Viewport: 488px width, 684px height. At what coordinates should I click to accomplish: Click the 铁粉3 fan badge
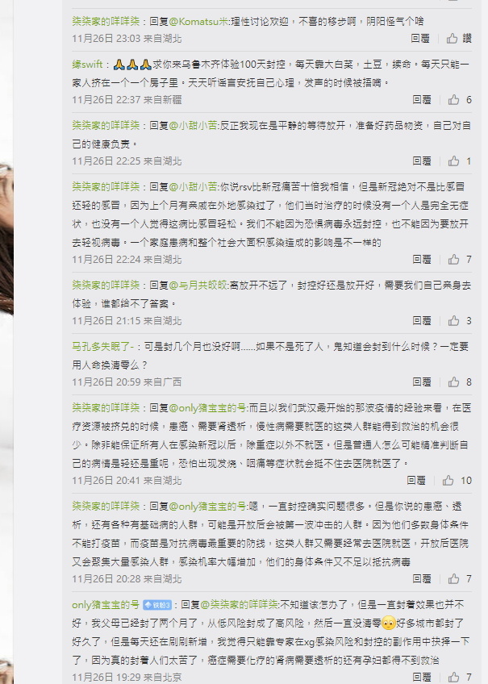[157, 605]
